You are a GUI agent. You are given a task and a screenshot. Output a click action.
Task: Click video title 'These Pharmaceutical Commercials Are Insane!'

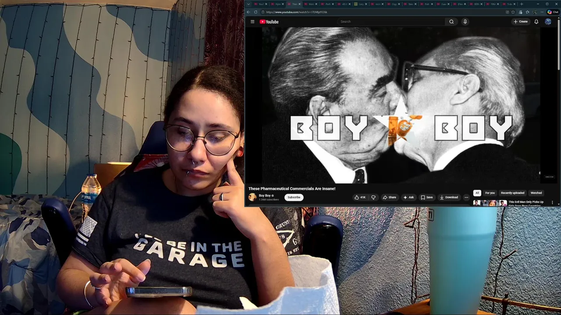point(292,189)
